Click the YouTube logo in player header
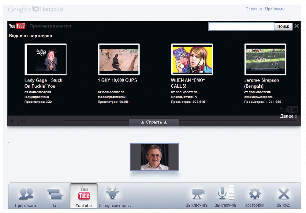 point(17,26)
